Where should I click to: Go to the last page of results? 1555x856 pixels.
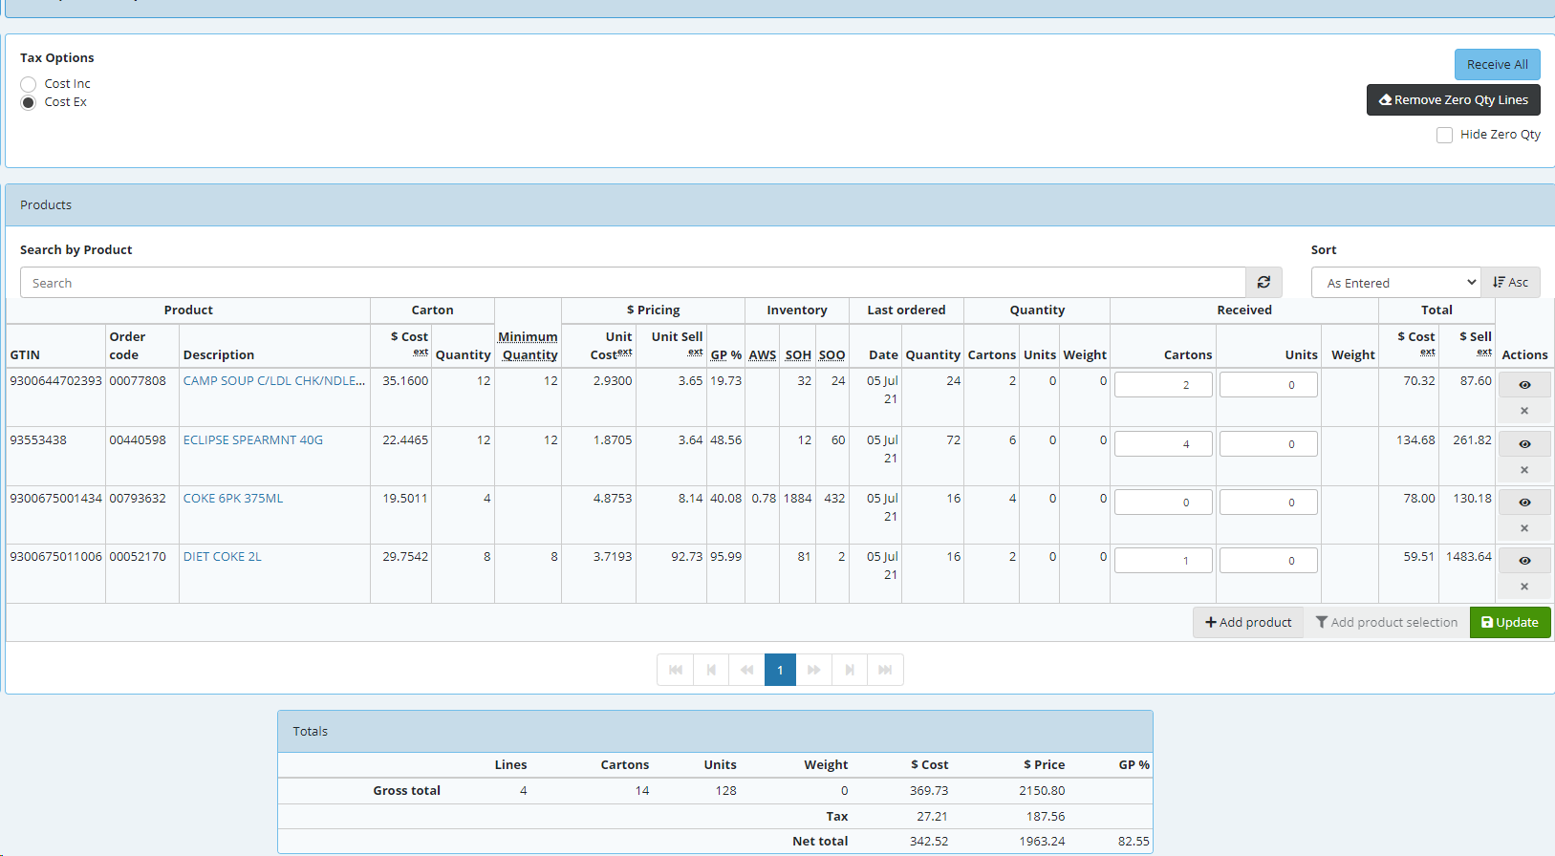[x=885, y=670]
